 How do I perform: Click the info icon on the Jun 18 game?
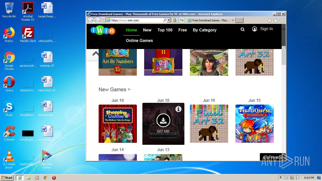tap(178, 109)
